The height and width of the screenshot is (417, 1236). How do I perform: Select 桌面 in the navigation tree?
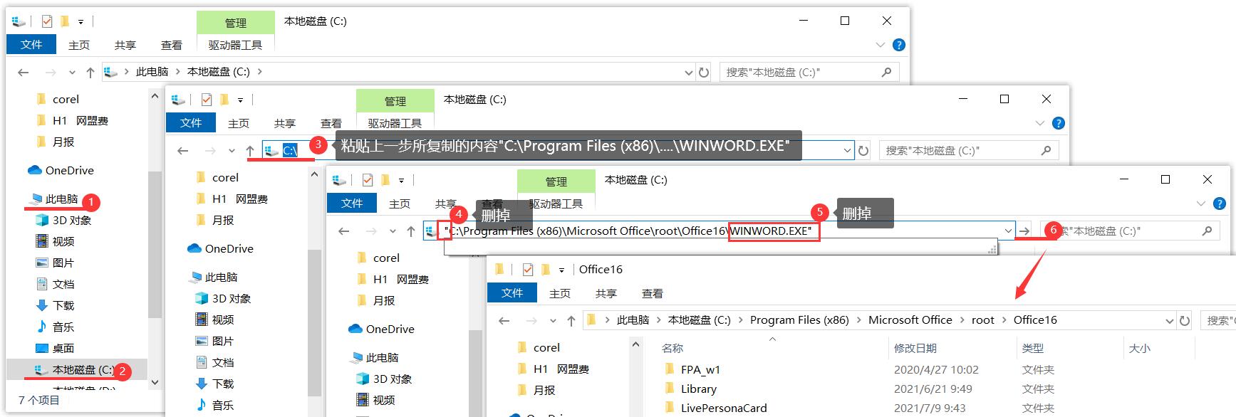[x=63, y=348]
